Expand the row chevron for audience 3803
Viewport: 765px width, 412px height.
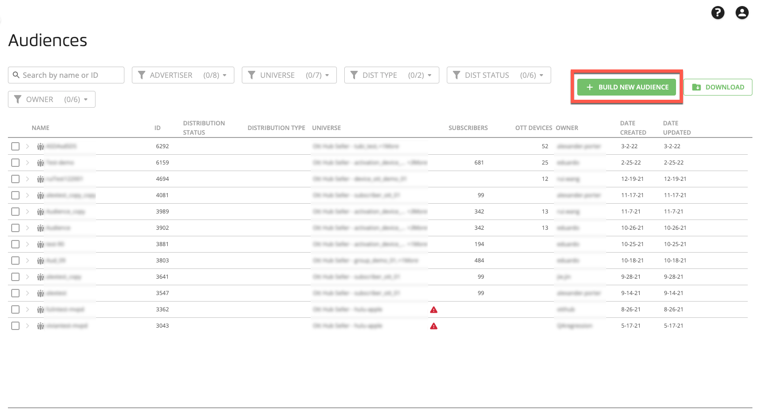click(27, 261)
